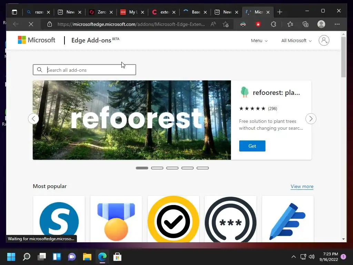Open the glasses extension icon
Image resolution: width=353 pixels, height=265 pixels.
243,24
